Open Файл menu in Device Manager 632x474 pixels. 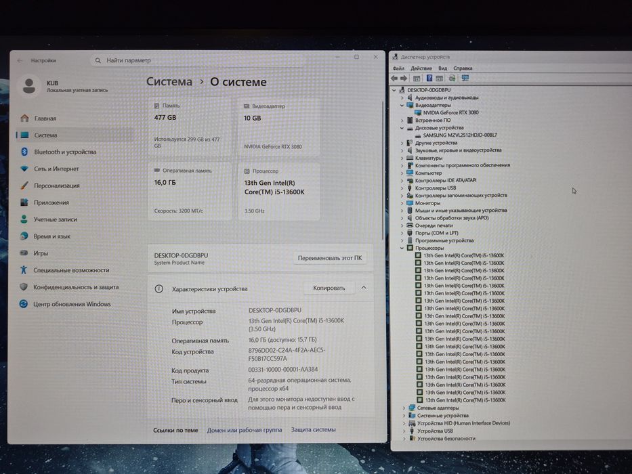click(398, 68)
